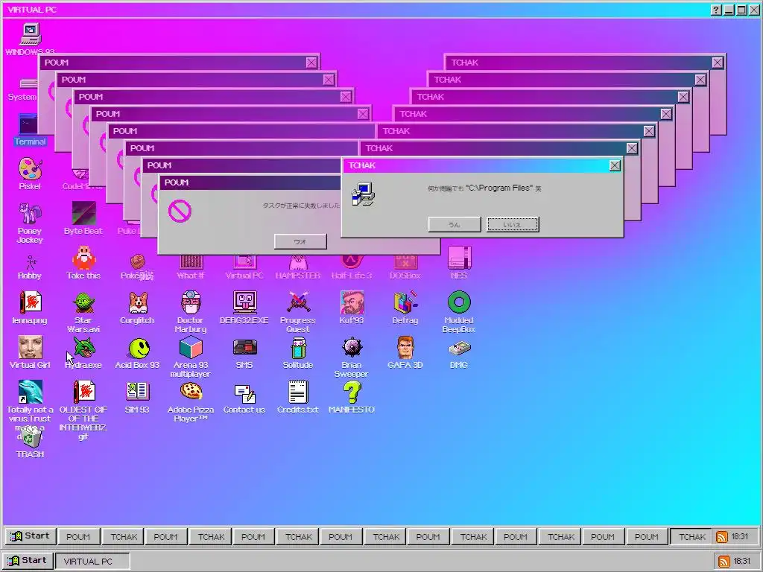Open Brian Sweeper mine icon
763x572 pixels.
pyautogui.click(x=352, y=347)
